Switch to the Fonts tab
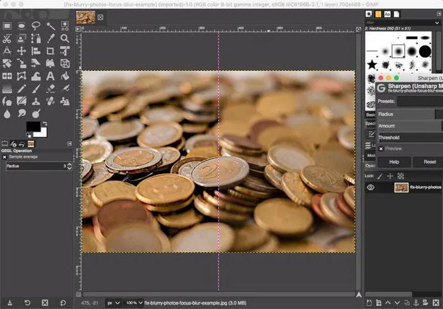 [x=387, y=14]
